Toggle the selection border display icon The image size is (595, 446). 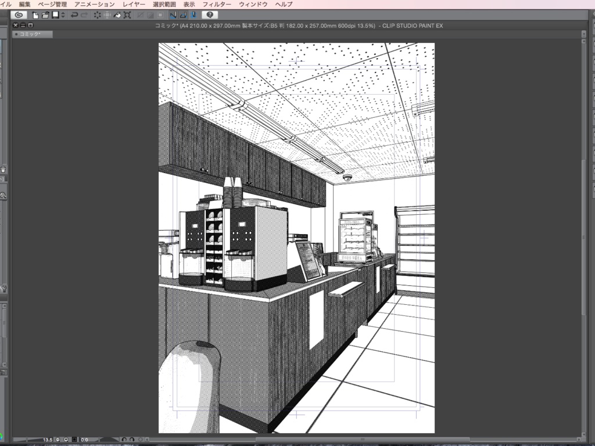click(x=160, y=15)
